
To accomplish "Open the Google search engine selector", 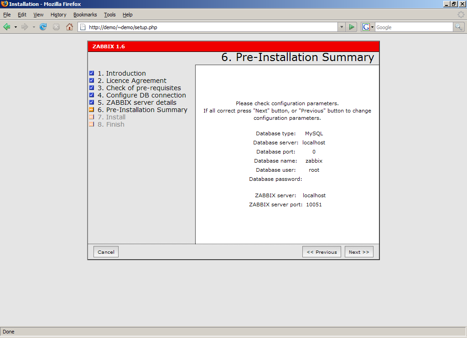I will (x=368, y=27).
